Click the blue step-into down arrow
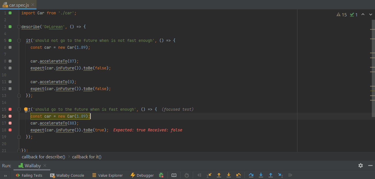Screen dimensions: 375x179 click(x=261, y=175)
